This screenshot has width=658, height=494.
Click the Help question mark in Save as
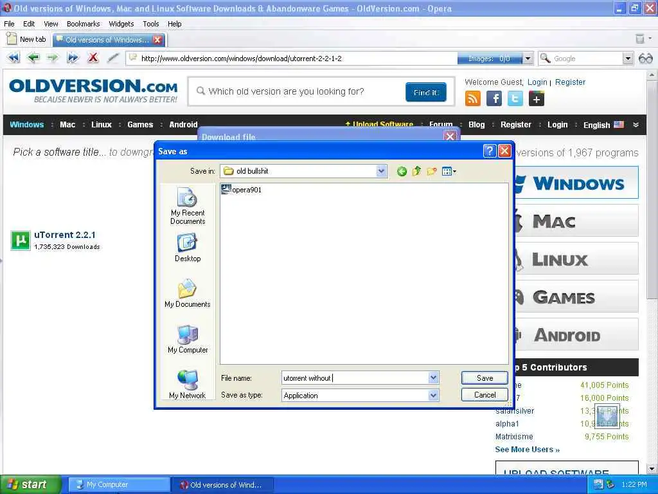point(490,151)
